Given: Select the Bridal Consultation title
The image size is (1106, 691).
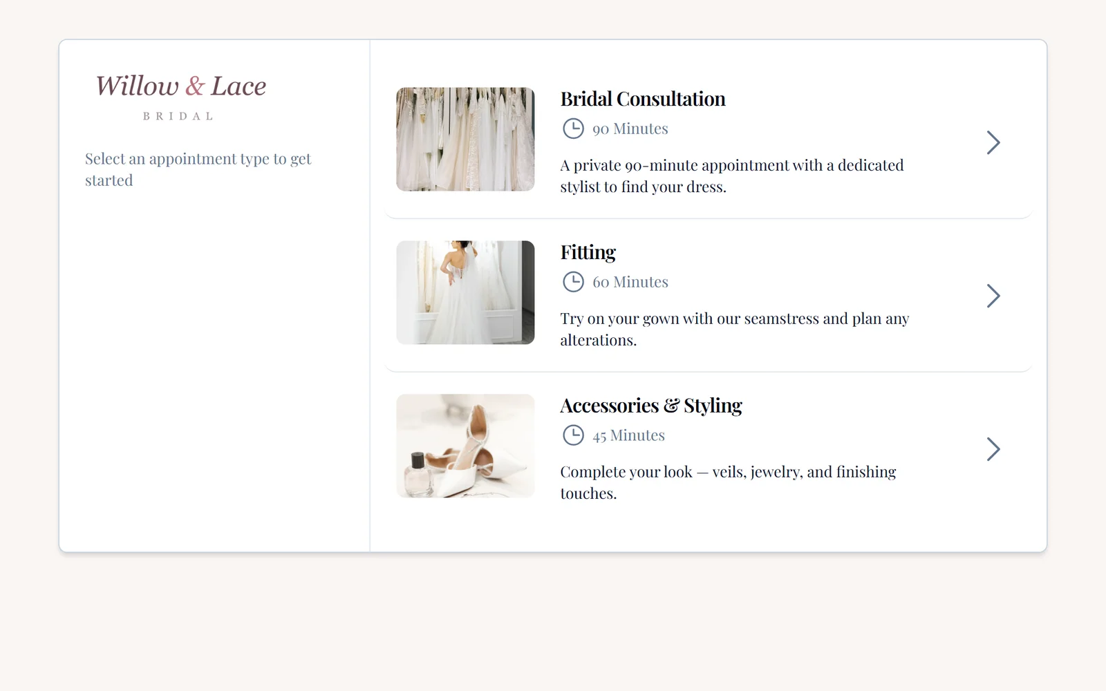Looking at the screenshot, I should (643, 100).
